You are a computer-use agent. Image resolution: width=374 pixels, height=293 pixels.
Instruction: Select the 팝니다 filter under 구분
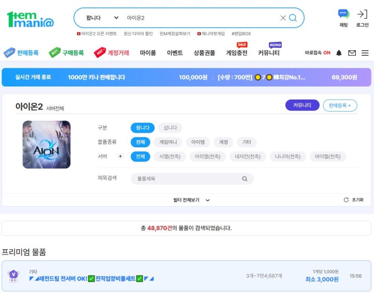[x=142, y=128]
